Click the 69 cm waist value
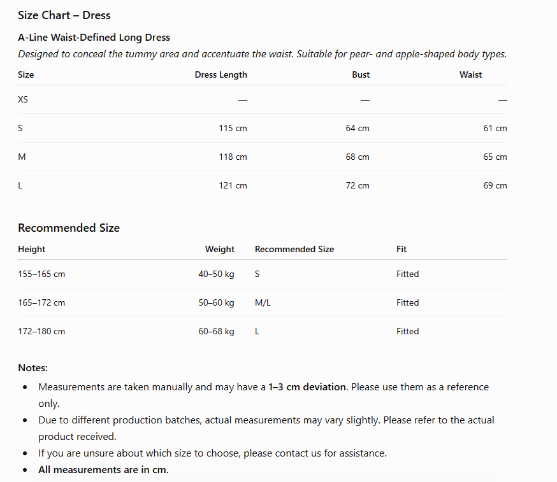The height and width of the screenshot is (482, 557). click(495, 186)
